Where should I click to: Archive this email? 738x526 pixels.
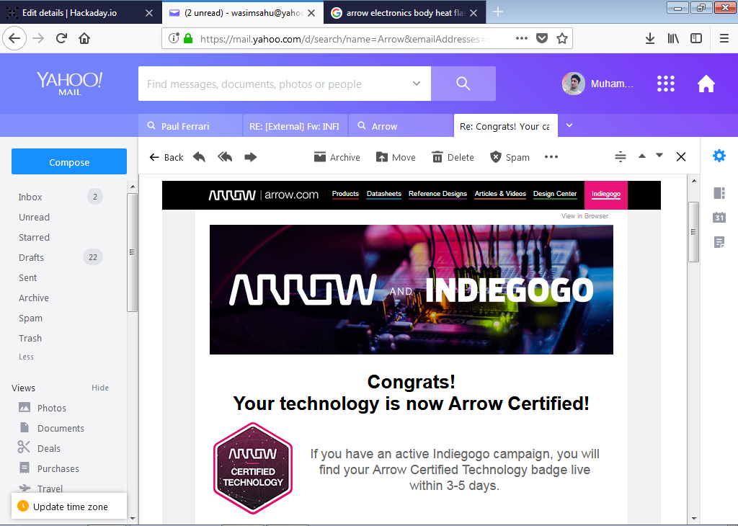click(x=337, y=157)
